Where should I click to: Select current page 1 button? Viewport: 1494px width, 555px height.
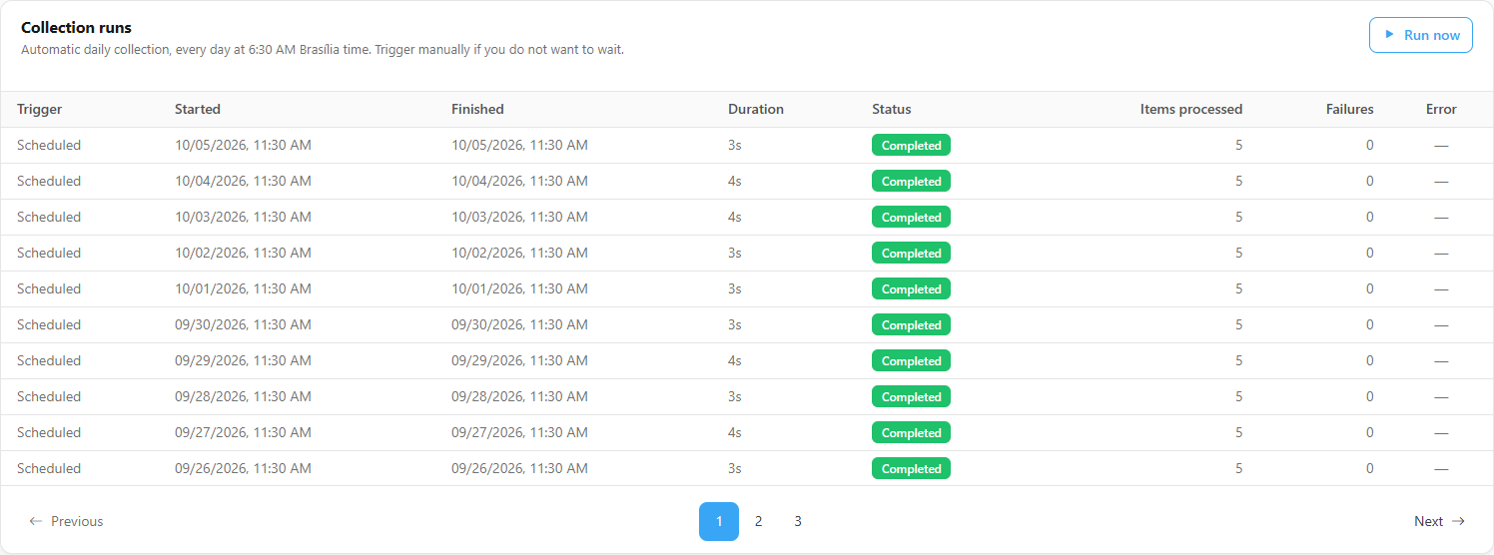click(719, 521)
